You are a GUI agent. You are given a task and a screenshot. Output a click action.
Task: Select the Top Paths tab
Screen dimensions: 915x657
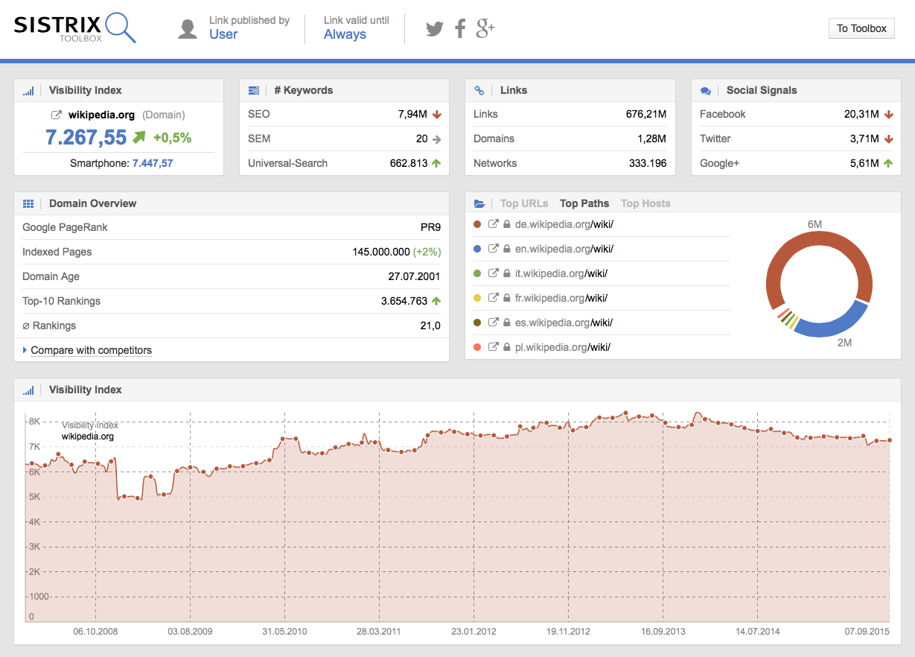[584, 203]
